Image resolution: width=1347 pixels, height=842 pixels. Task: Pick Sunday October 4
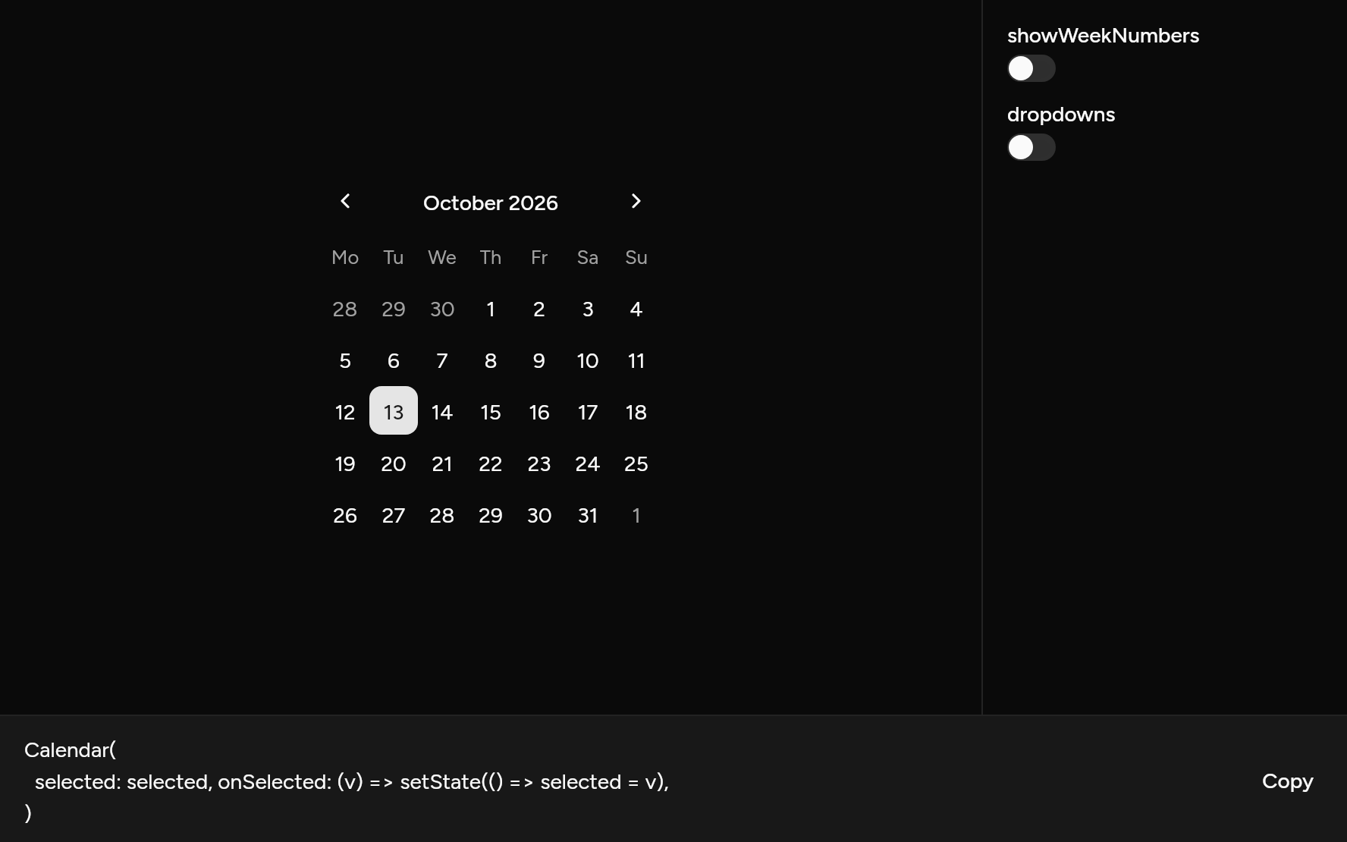coord(636,309)
